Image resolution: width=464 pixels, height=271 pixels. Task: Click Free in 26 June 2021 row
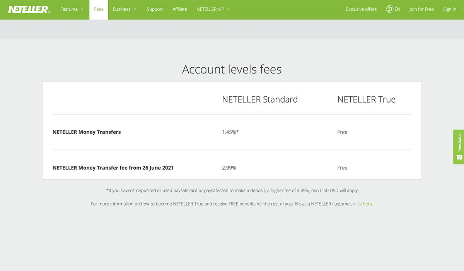point(342,168)
